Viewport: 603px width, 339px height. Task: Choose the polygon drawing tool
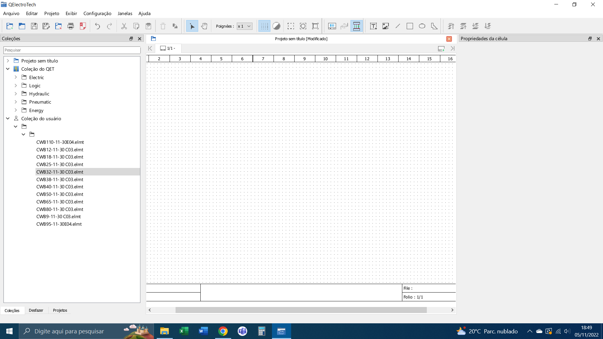coord(434,26)
